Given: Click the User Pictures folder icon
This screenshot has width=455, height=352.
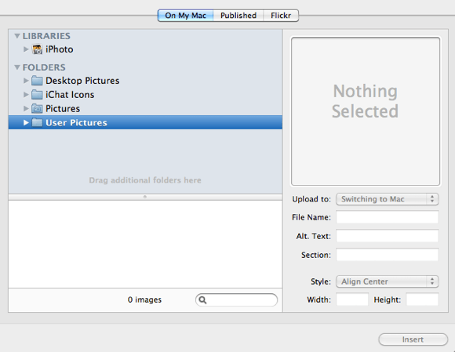Looking at the screenshot, I should [37, 122].
